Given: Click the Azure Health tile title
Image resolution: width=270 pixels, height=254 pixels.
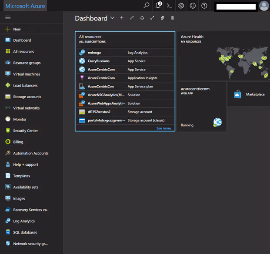Looking at the screenshot, I should pos(192,37).
